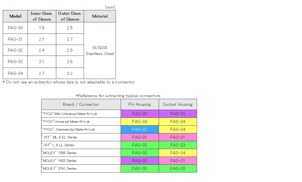
Task: Click Socket Housing cell for TYCO Mini Universal
Action: (178, 114)
